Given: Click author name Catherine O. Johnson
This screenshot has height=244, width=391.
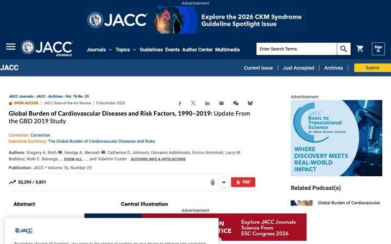Looking at the screenshot, I should click(128, 152).
